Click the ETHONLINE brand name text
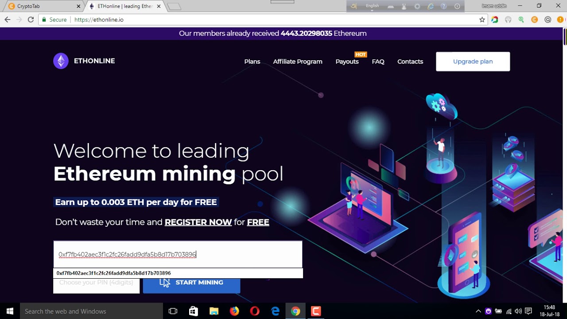 tap(94, 61)
